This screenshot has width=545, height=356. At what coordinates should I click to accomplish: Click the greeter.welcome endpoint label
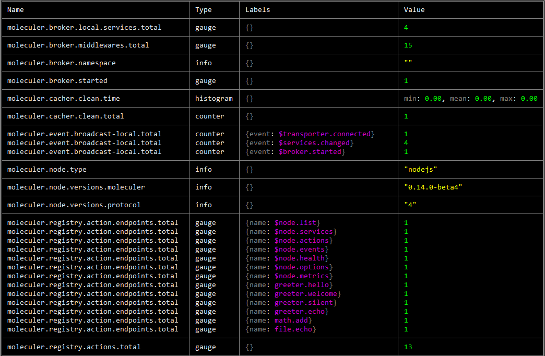[x=306, y=294]
